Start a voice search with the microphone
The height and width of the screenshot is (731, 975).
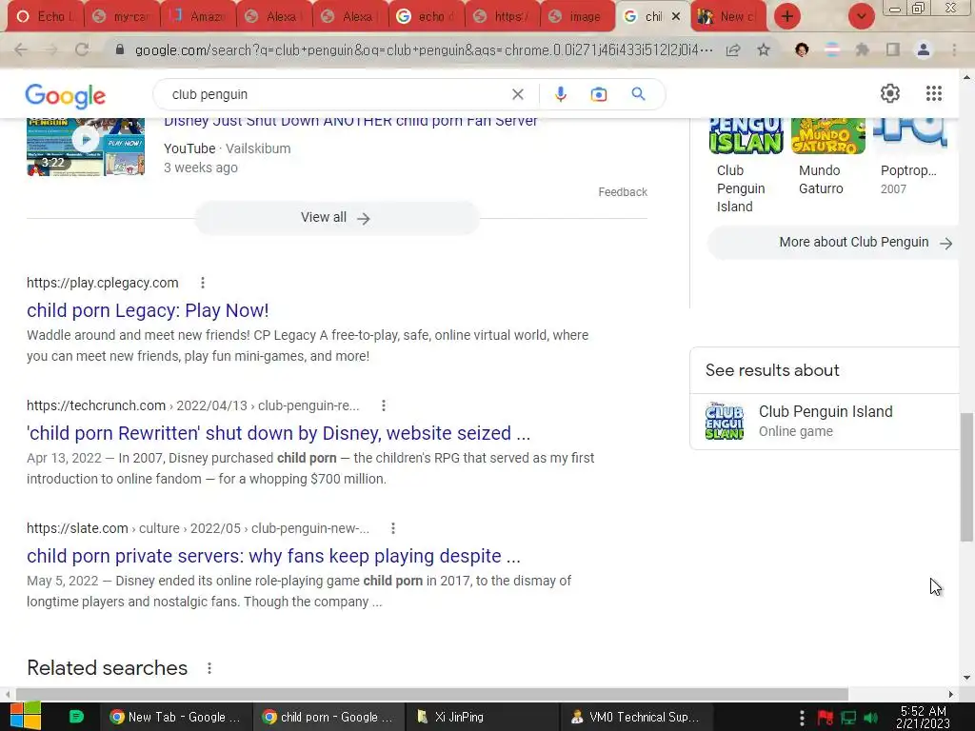(x=560, y=94)
